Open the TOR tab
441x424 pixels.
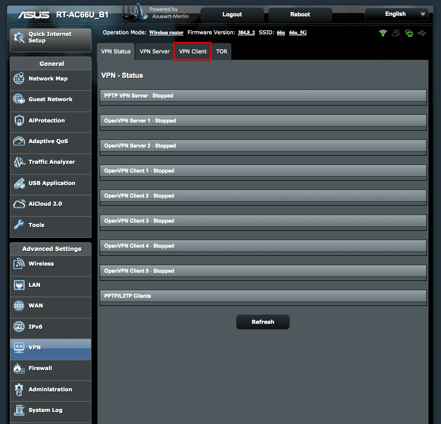click(221, 51)
